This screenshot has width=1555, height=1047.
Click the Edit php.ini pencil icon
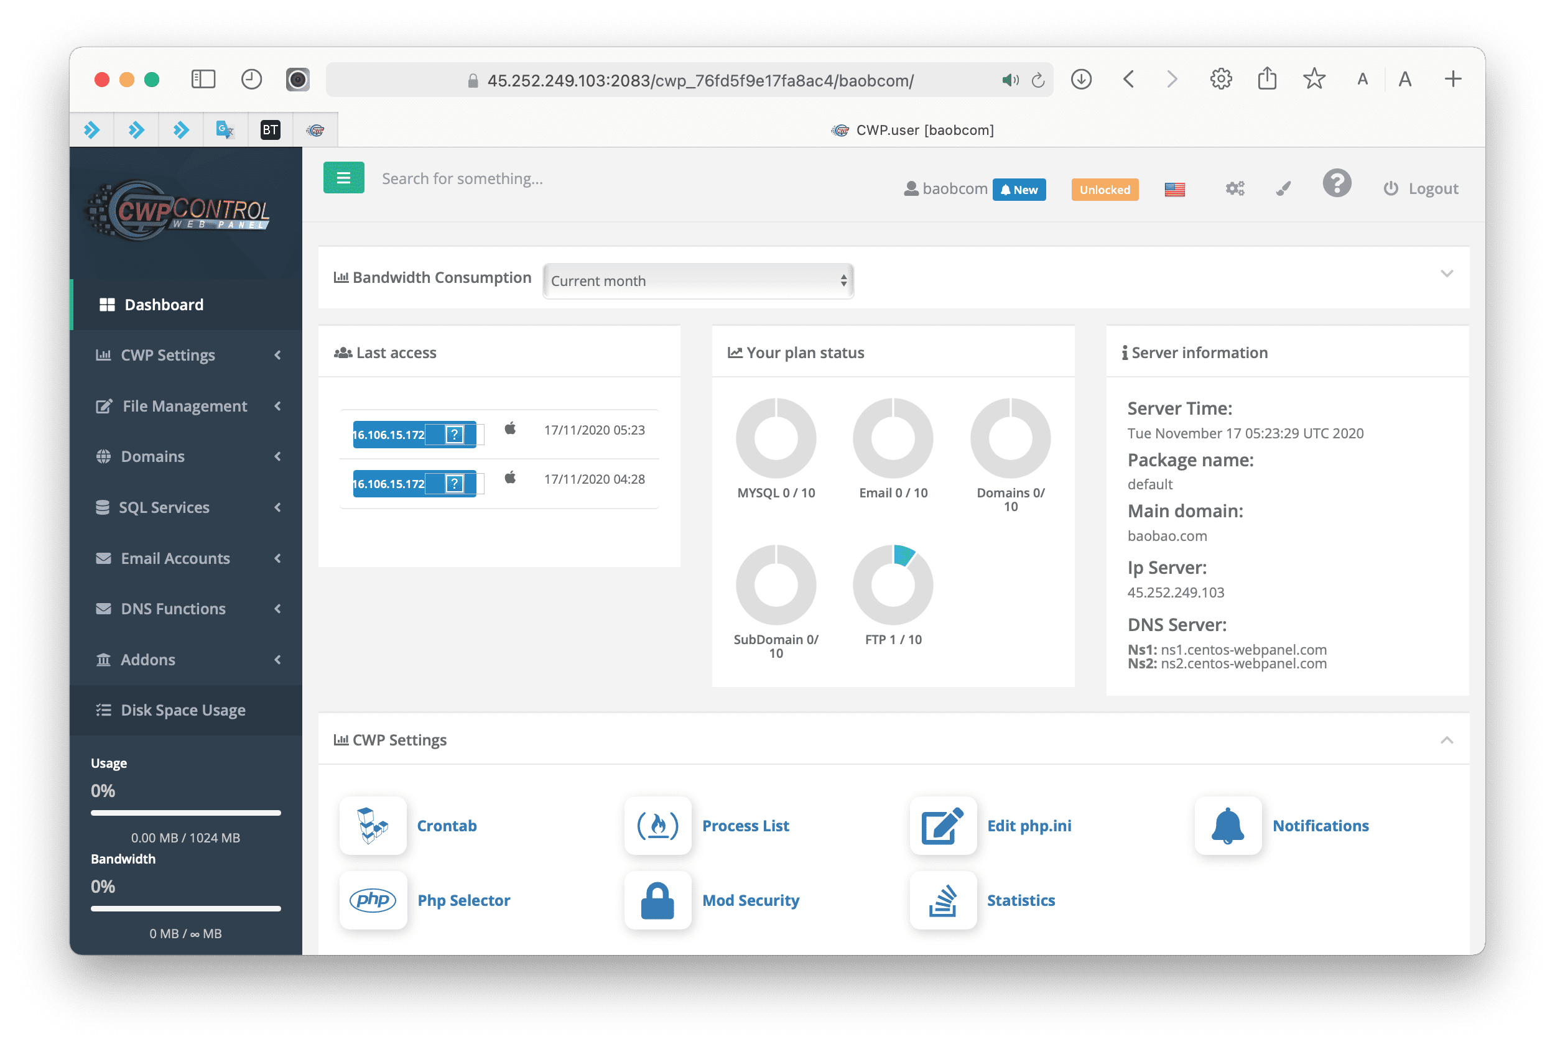click(x=942, y=826)
